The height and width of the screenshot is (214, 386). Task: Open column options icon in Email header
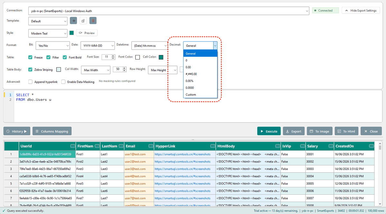[x=151, y=146]
